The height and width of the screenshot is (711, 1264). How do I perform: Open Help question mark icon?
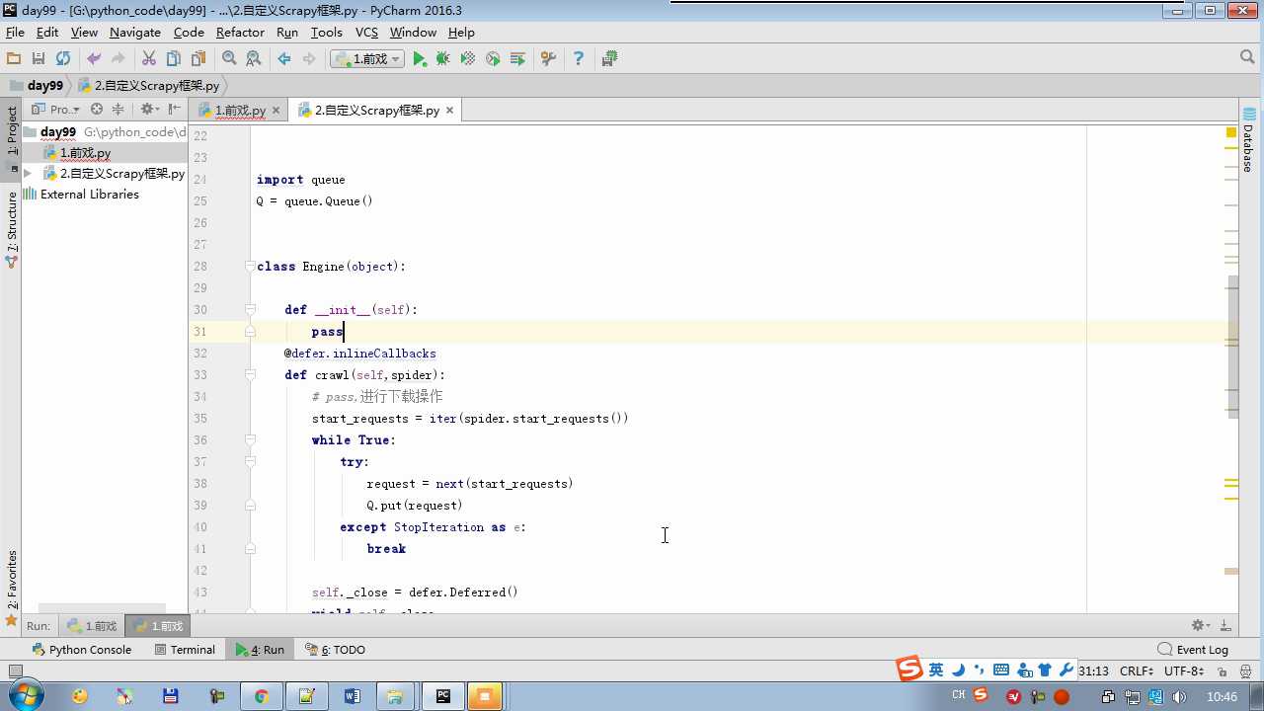click(579, 59)
